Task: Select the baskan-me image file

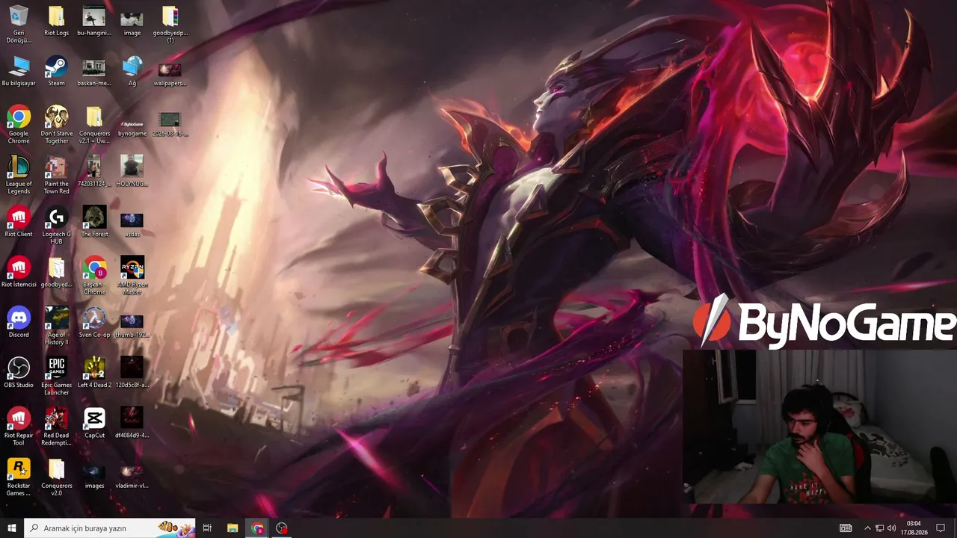Action: (x=94, y=67)
